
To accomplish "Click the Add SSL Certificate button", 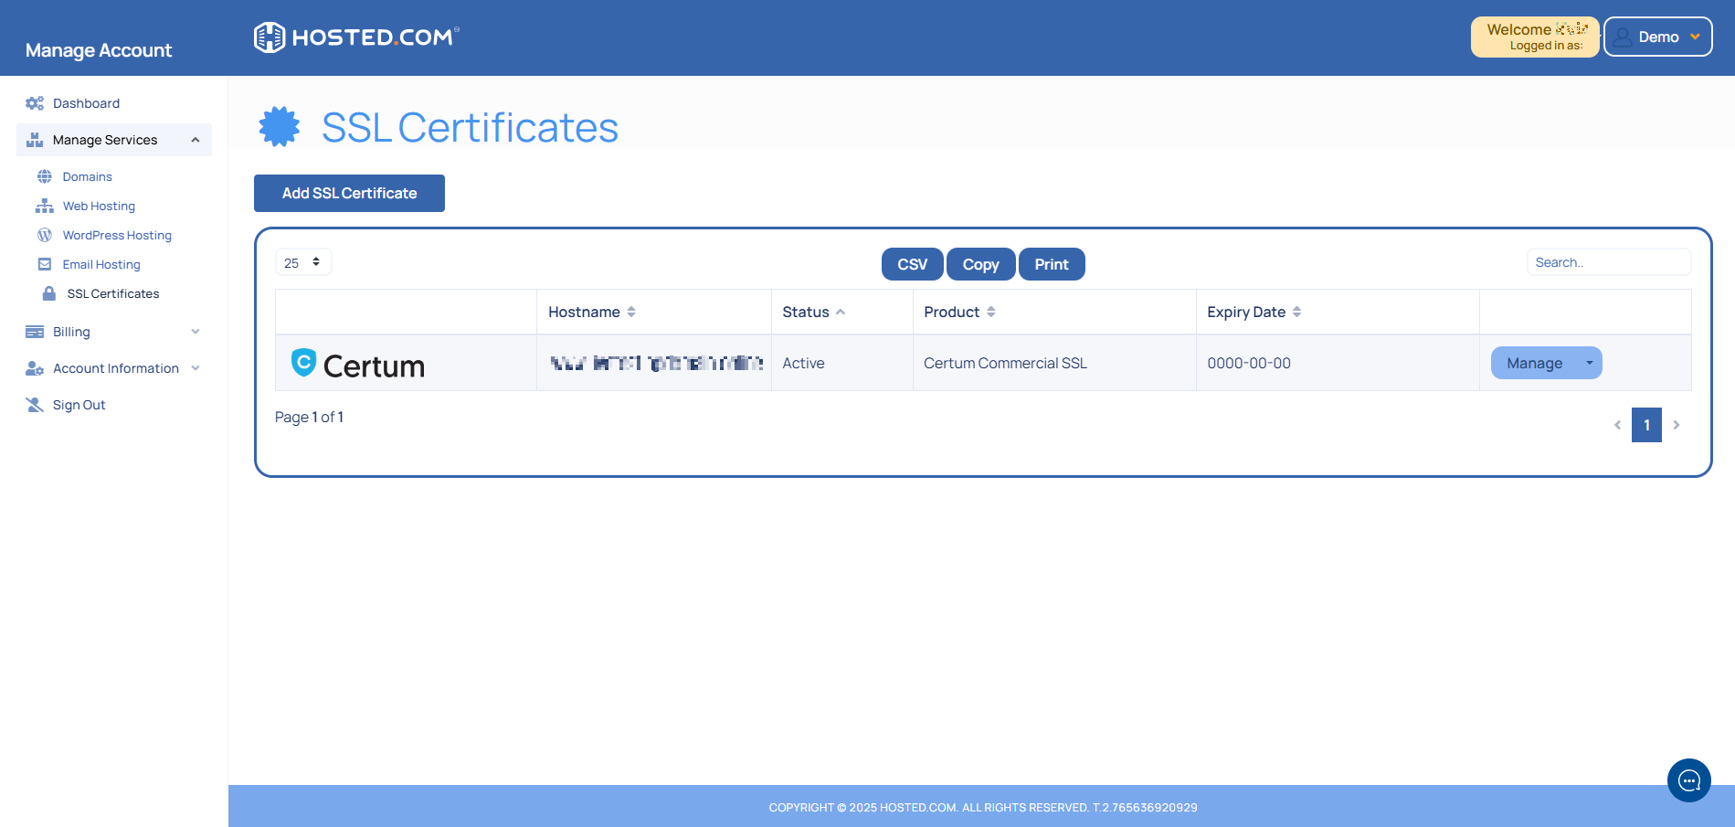I will point(349,193).
